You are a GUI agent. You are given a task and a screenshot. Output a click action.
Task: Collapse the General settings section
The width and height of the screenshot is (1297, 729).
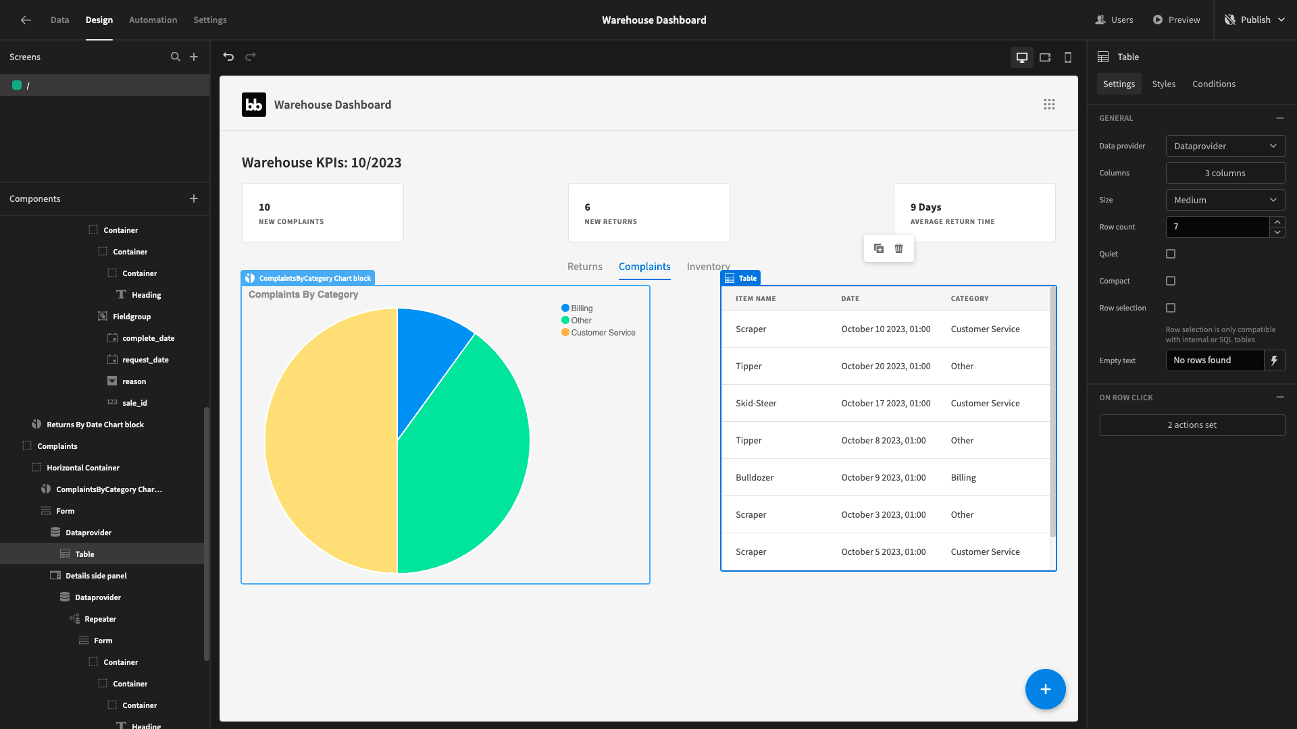pyautogui.click(x=1280, y=118)
